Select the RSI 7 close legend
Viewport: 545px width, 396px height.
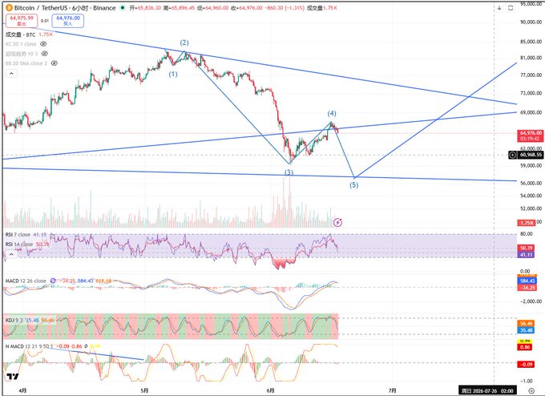18,235
